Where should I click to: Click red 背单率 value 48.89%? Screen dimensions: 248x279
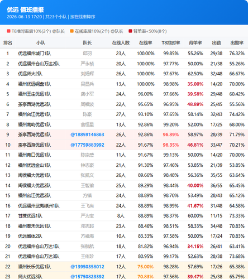pos(195,104)
